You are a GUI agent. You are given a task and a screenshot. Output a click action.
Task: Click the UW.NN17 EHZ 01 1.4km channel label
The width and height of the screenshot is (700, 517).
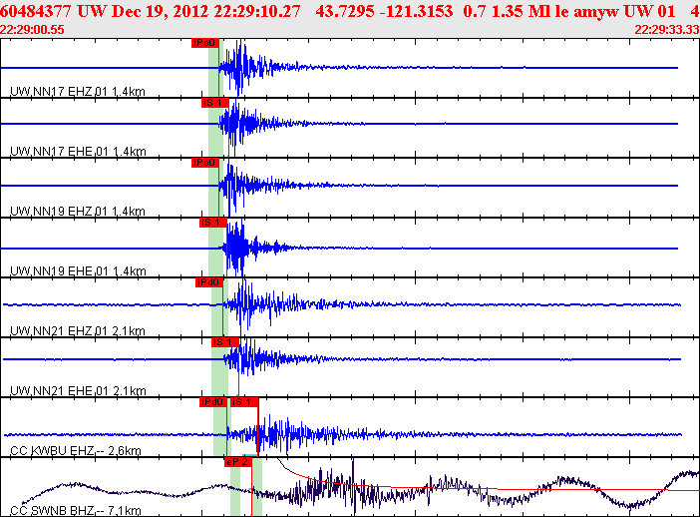point(78,92)
